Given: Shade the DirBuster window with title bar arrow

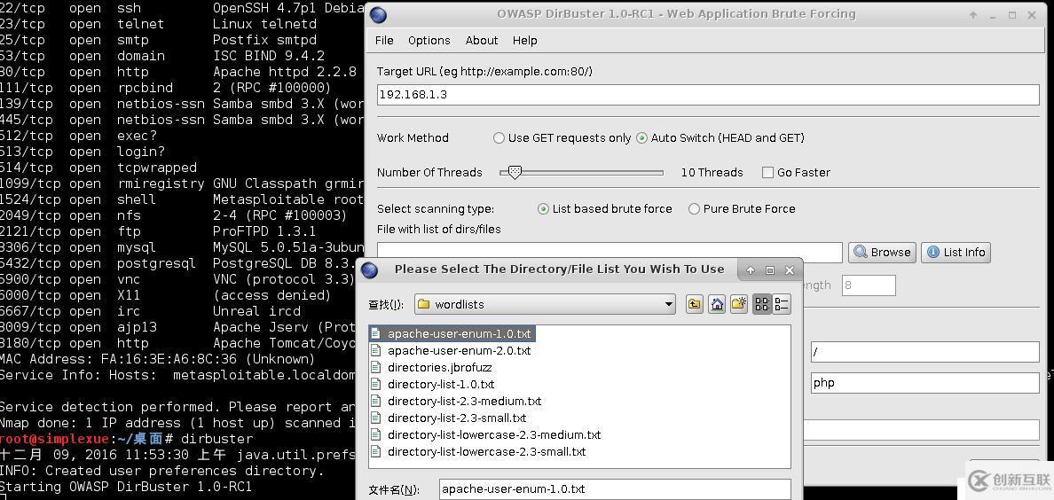Looking at the screenshot, I should pyautogui.click(x=972, y=15).
